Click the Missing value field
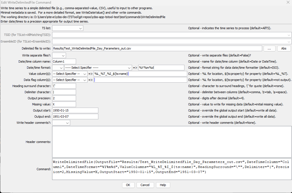Viewport: 292px width, 193px height. click(64, 105)
